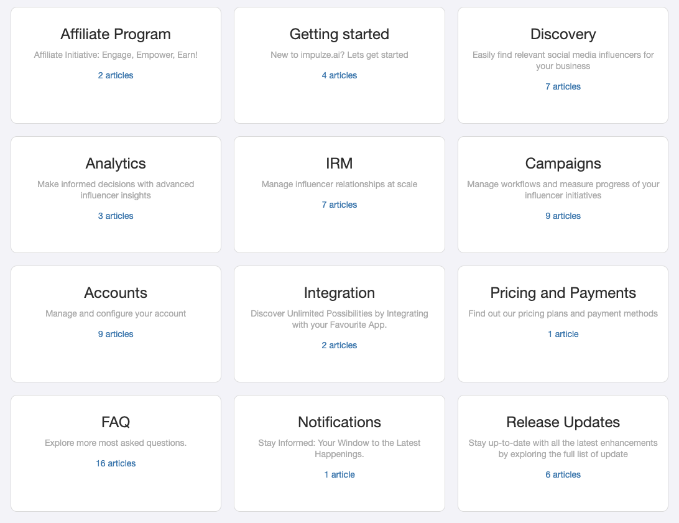
Task: Click '3 articles' under Analytics
Action: pyautogui.click(x=115, y=216)
